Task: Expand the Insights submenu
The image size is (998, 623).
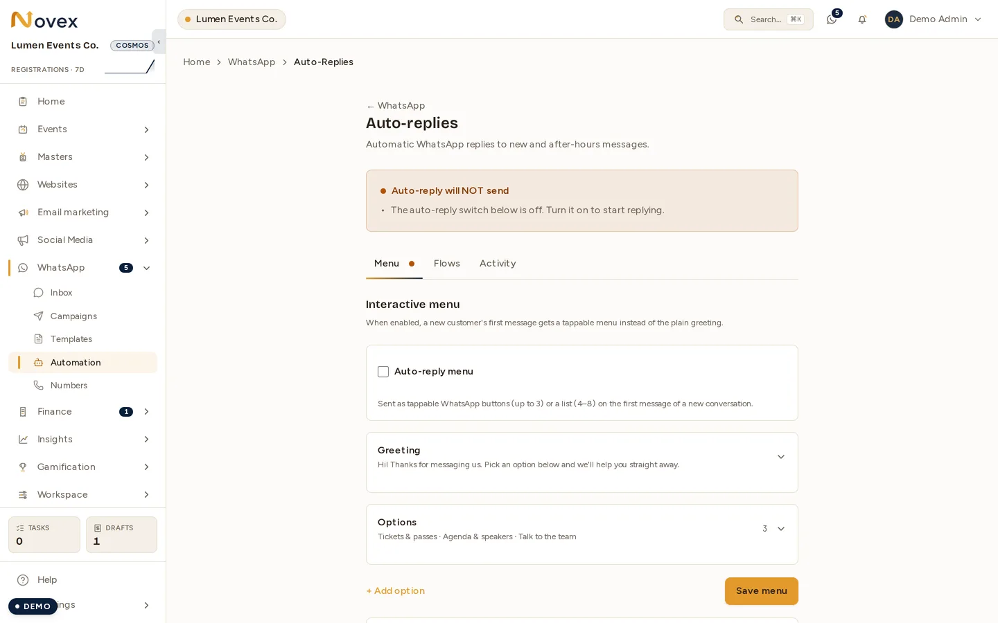Action: click(146, 440)
